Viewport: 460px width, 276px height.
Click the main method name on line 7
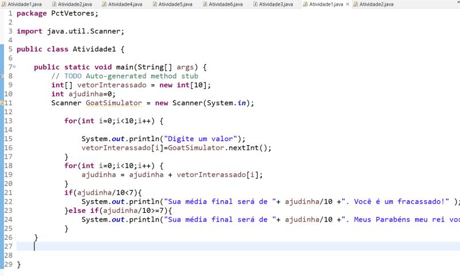point(124,67)
